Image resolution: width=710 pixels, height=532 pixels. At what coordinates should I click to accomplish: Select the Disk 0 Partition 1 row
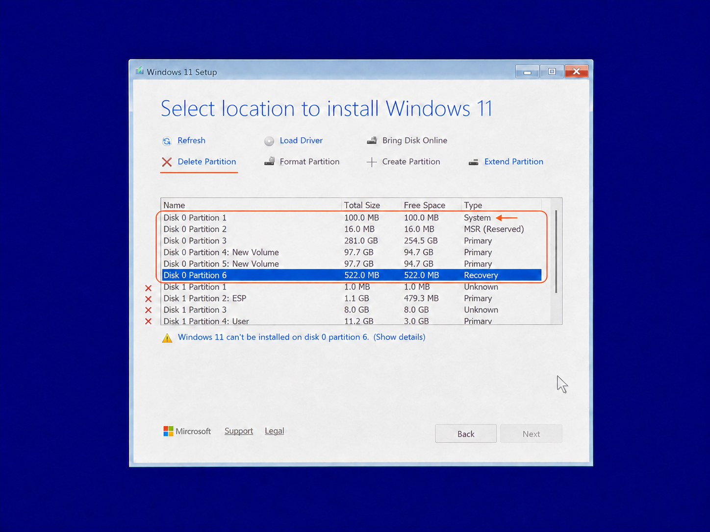tap(351, 218)
